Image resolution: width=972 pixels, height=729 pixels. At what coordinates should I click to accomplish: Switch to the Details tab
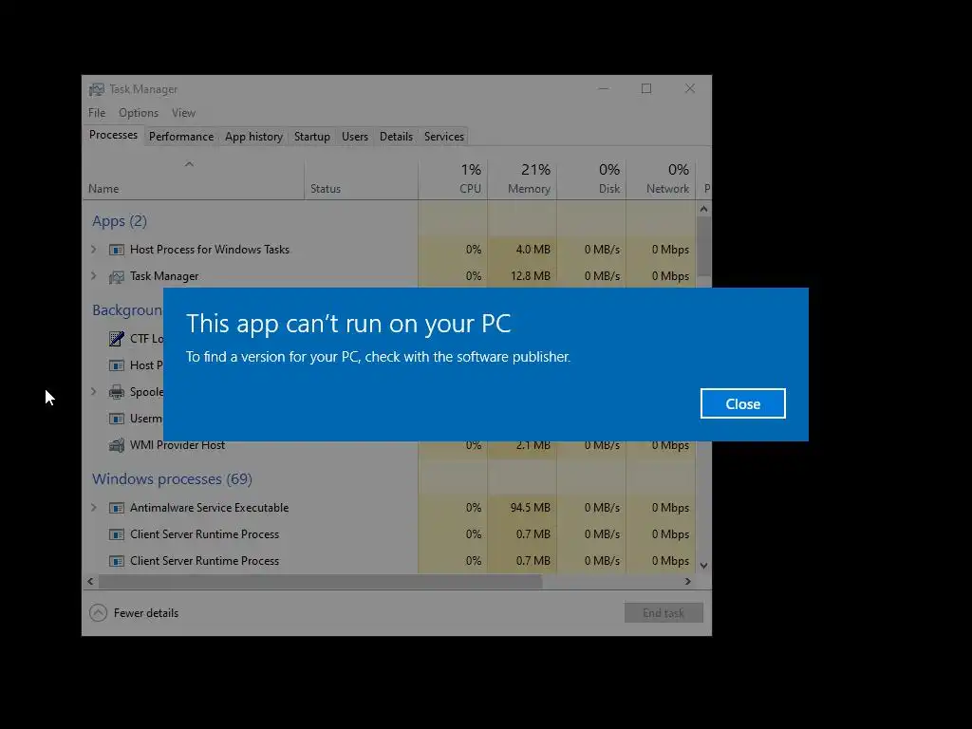tap(396, 137)
